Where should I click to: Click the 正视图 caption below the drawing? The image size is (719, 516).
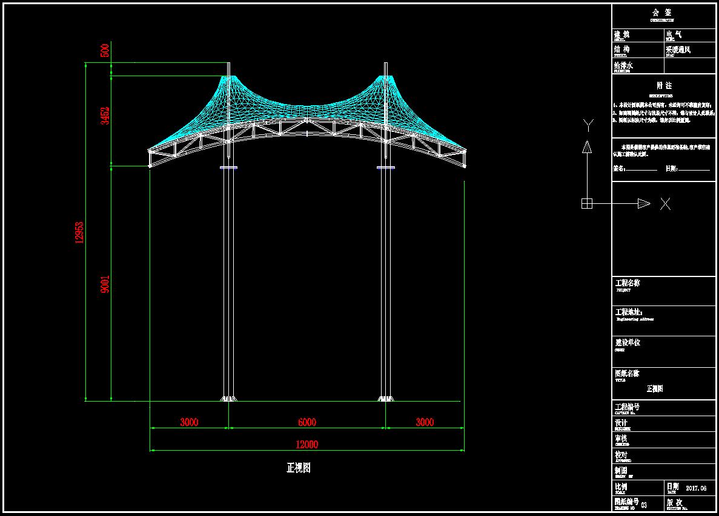click(x=299, y=468)
